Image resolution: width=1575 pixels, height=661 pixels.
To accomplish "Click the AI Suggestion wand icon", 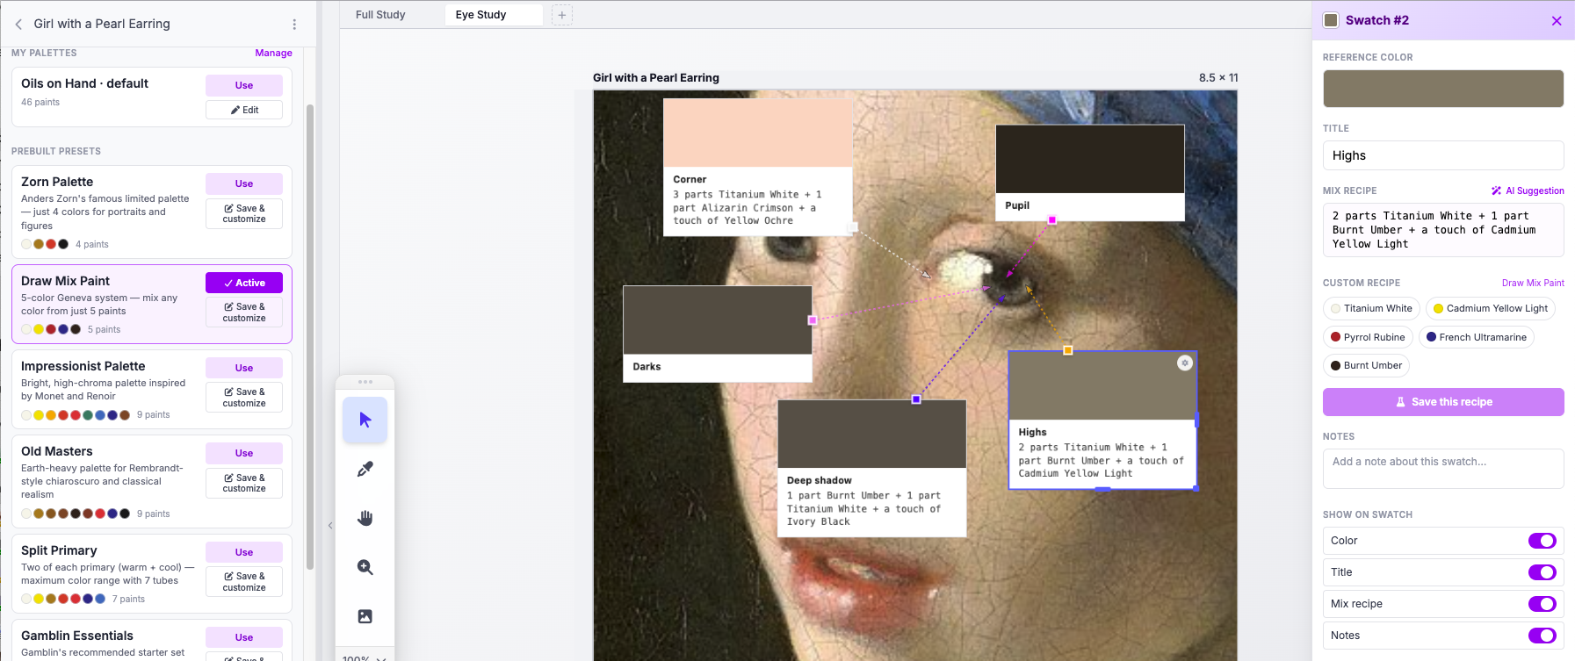I will (x=1496, y=190).
